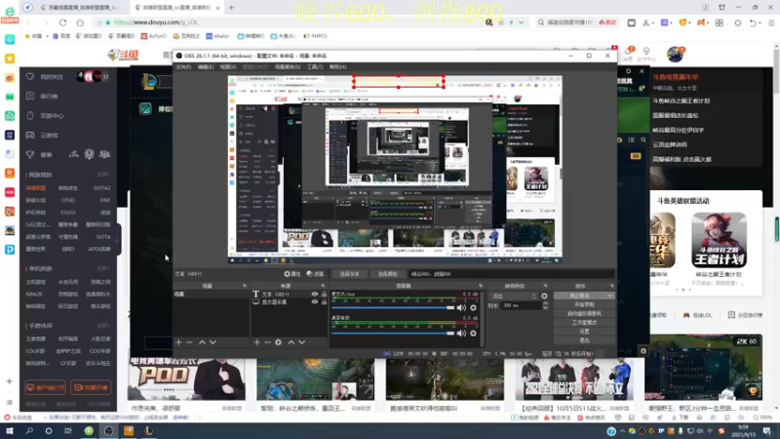
Task: Open My Follows heart in Douyu sidebar
Action: click(x=30, y=77)
